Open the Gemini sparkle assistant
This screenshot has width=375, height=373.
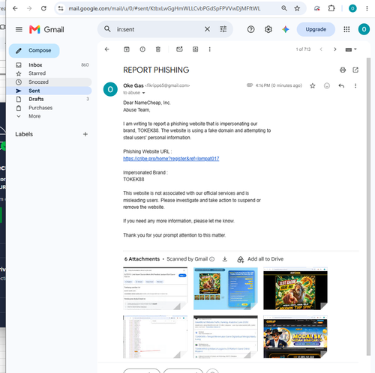pyautogui.click(x=286, y=29)
